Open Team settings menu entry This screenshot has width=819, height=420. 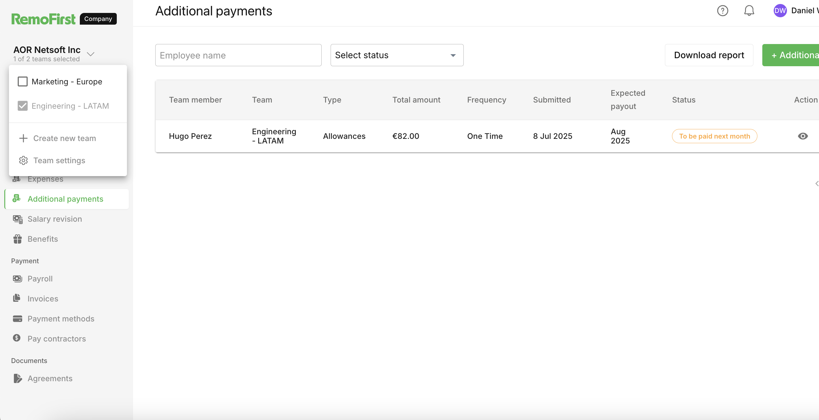click(x=68, y=160)
